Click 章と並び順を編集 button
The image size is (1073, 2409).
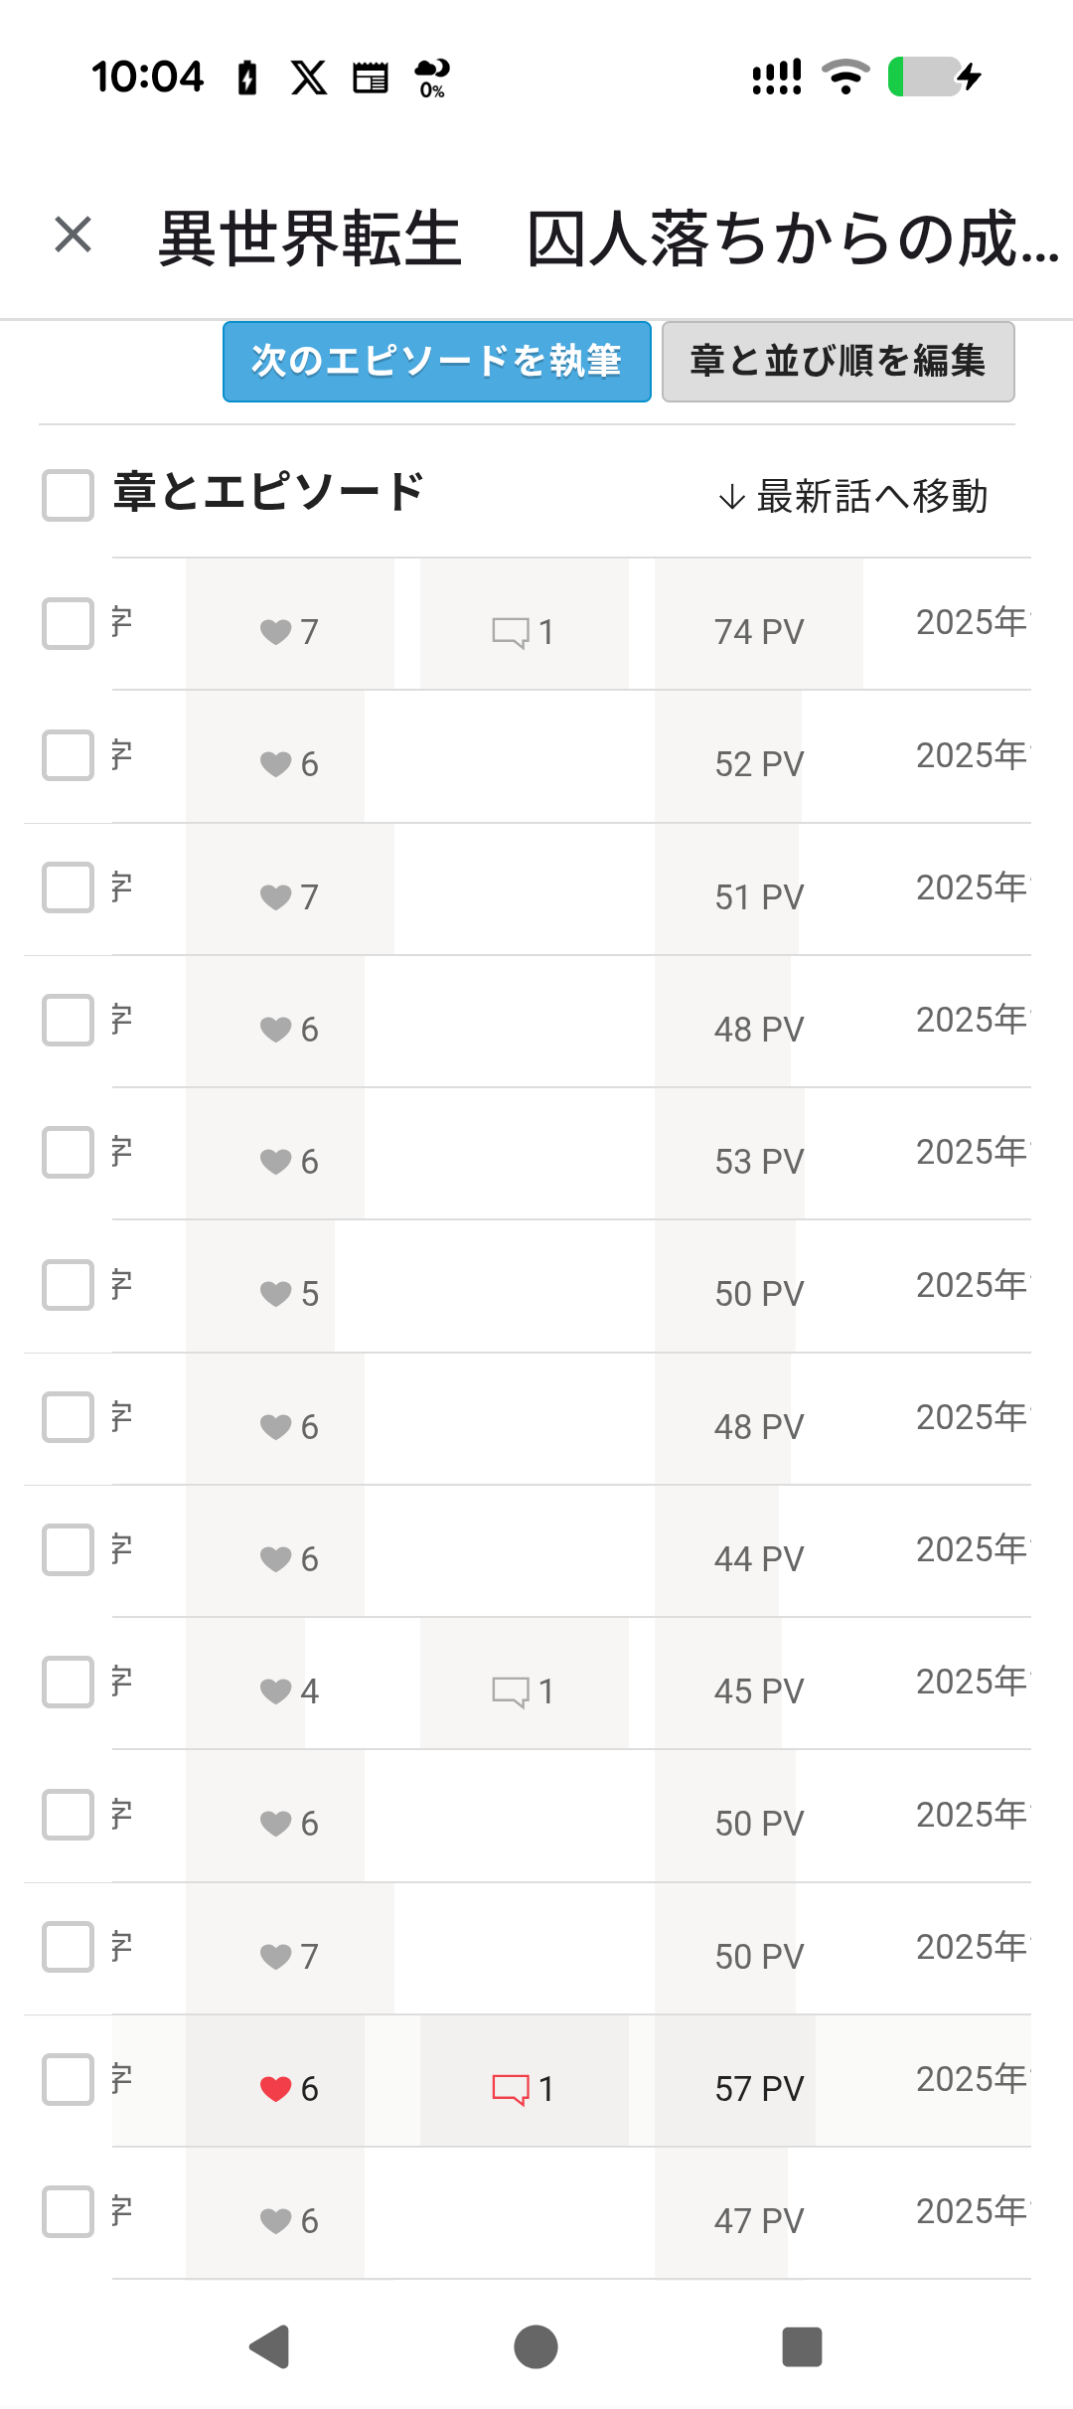(838, 362)
